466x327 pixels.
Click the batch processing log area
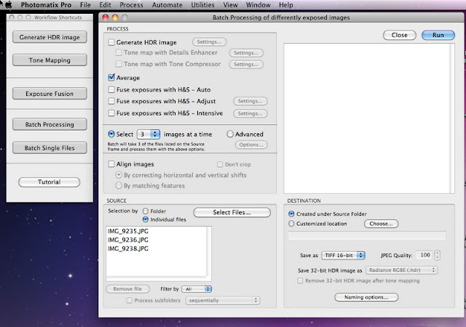click(x=368, y=118)
